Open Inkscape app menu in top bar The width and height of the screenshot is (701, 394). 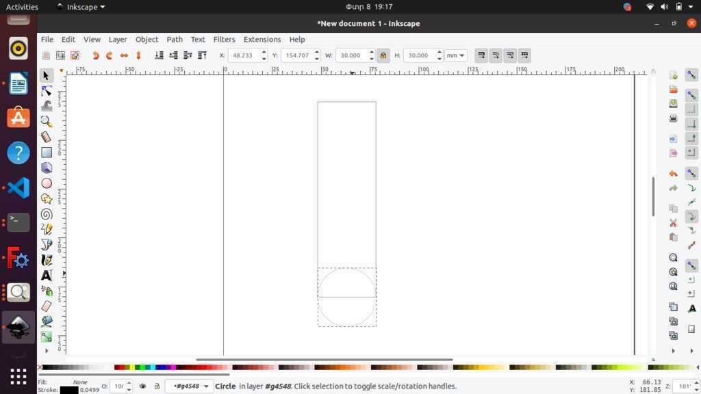point(81,7)
